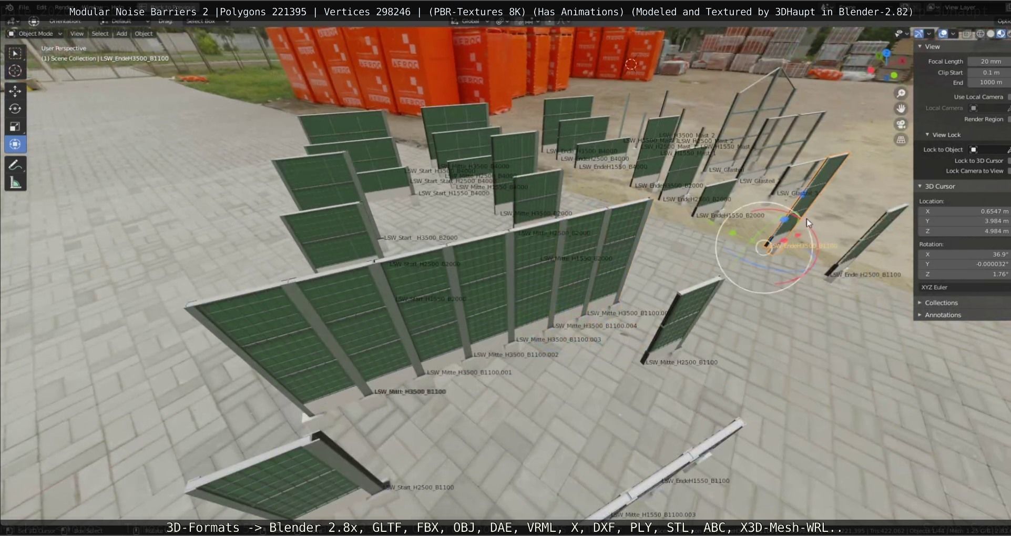Click the red X axis gizmo handle
The height and width of the screenshot is (536, 1011).
871,69
